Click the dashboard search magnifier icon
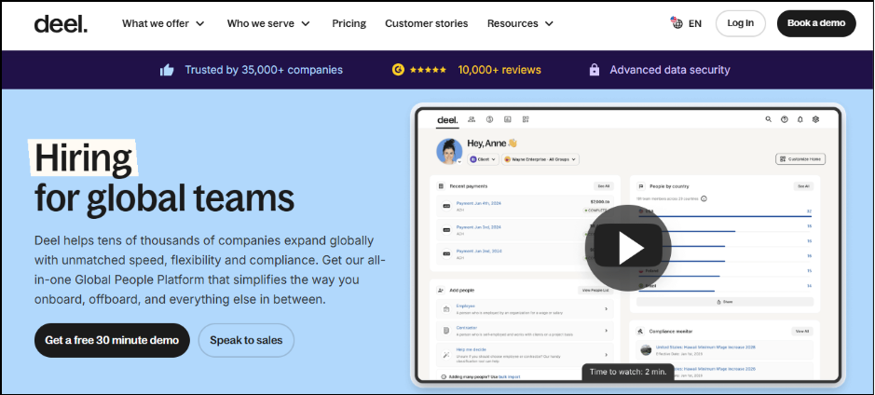Viewport: 875px width, 395px height. coord(769,119)
